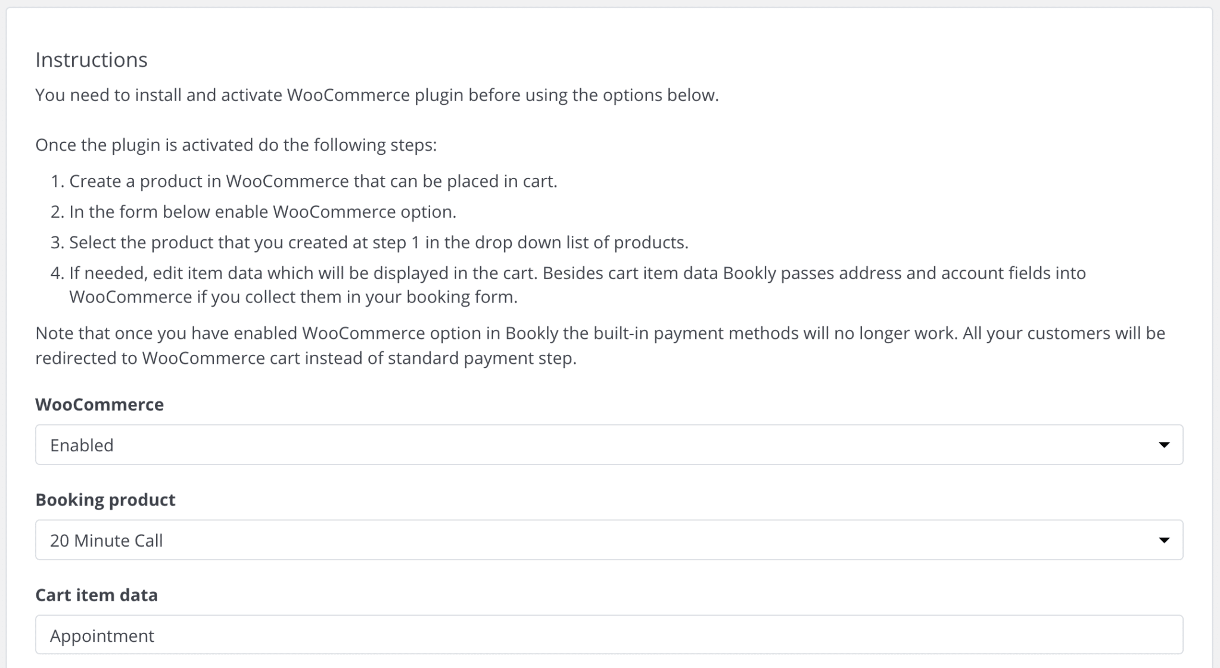Click the Booking product label
The image size is (1220, 668).
pos(105,500)
